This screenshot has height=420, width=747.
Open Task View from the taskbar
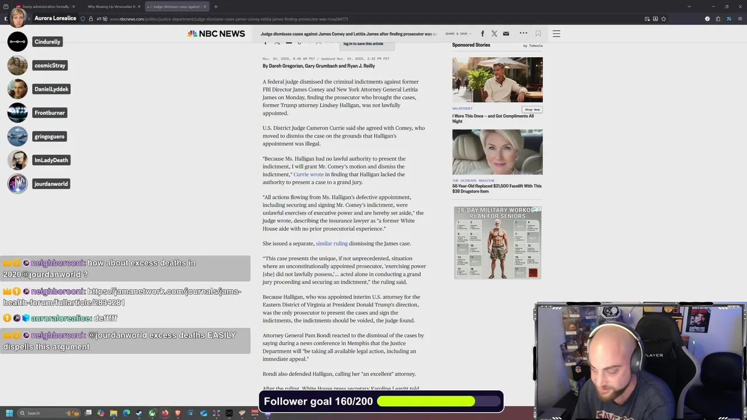click(88, 413)
